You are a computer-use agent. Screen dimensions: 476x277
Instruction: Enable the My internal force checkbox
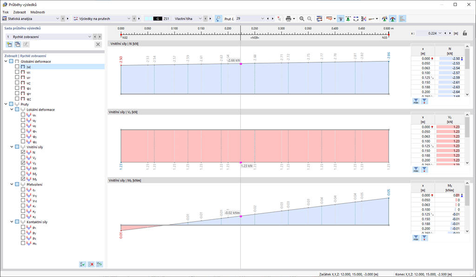[x=23, y=173]
